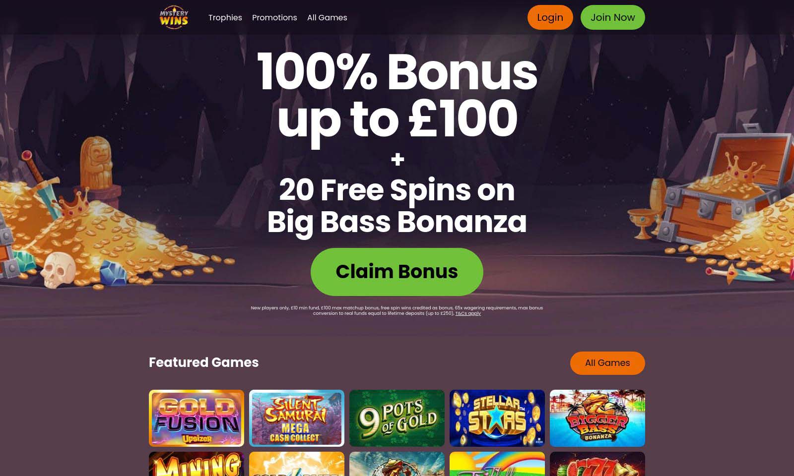Viewport: 794px width, 476px height.
Task: Claim the welcome bonus
Action: click(x=397, y=272)
